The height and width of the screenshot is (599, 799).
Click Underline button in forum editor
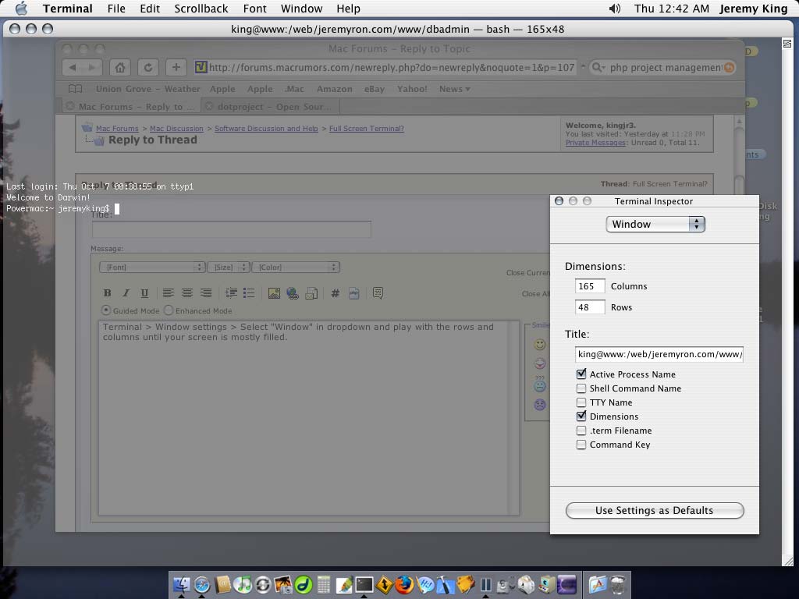pos(144,293)
